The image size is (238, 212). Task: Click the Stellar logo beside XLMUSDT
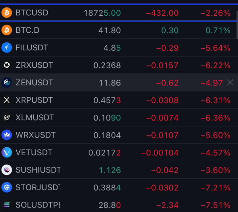coord(7,117)
